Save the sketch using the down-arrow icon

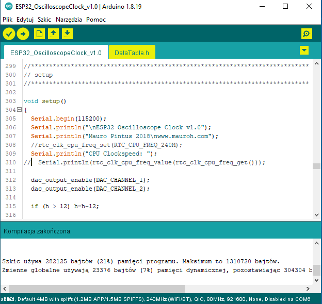pos(68,33)
